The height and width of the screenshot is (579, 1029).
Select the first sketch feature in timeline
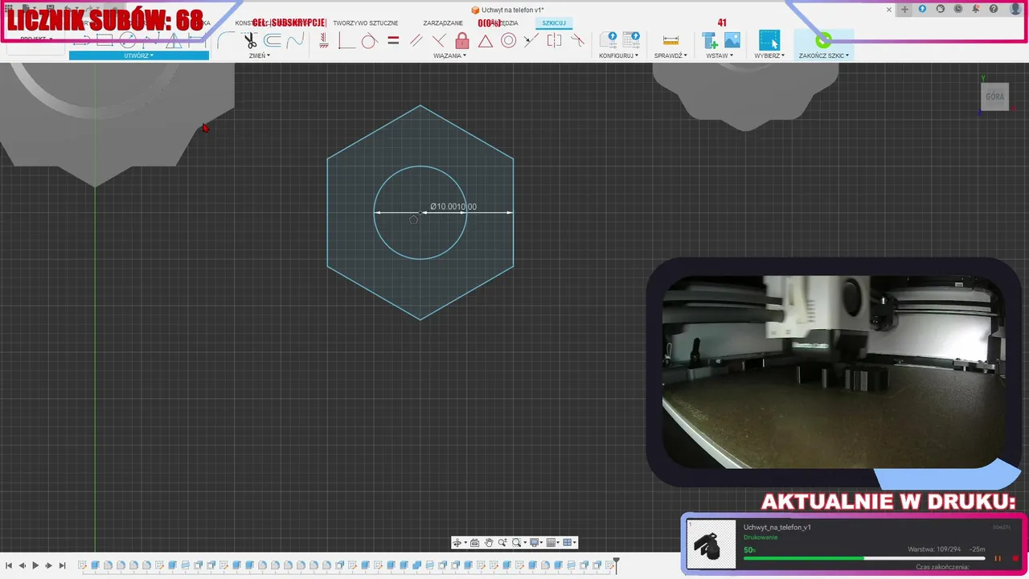pyautogui.click(x=83, y=566)
